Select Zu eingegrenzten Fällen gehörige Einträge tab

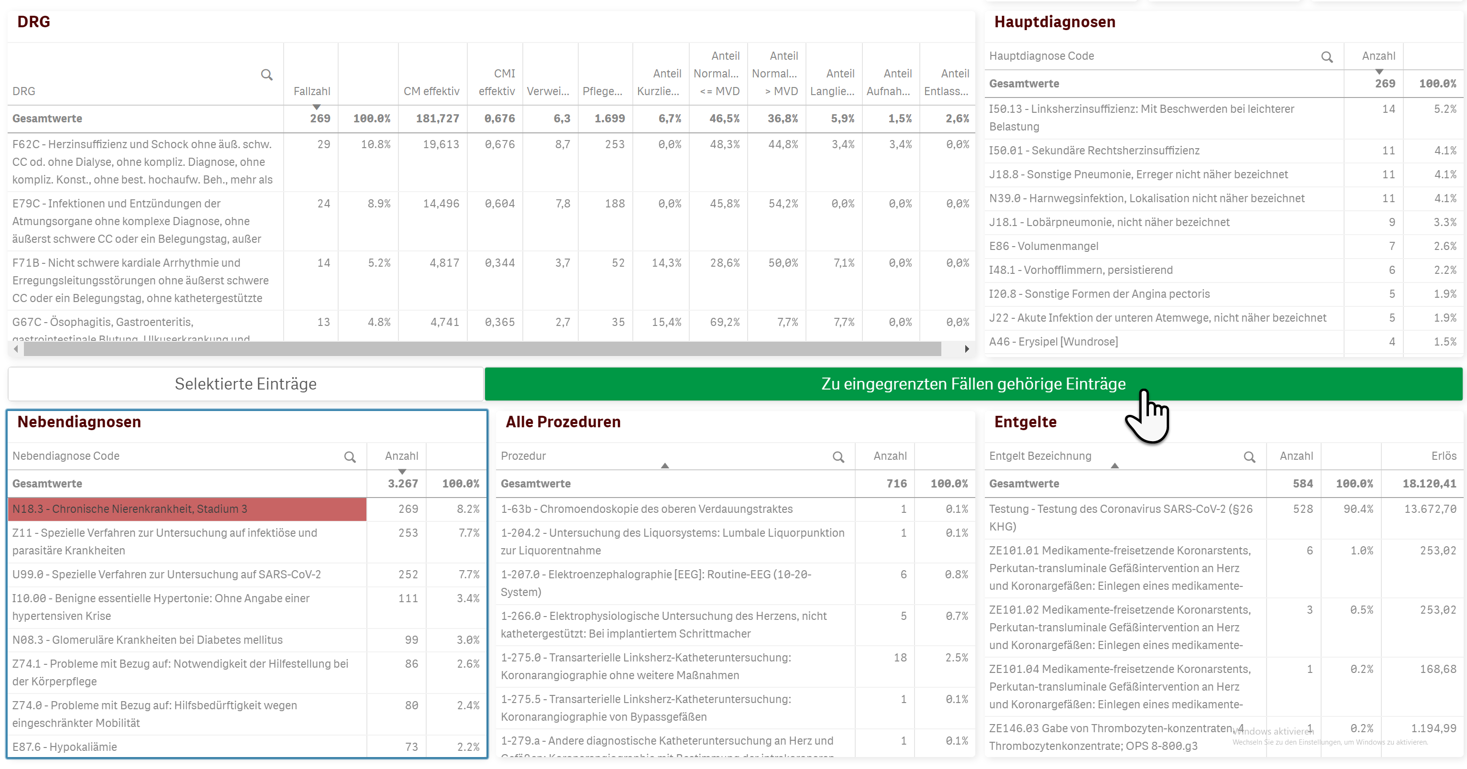pos(973,384)
